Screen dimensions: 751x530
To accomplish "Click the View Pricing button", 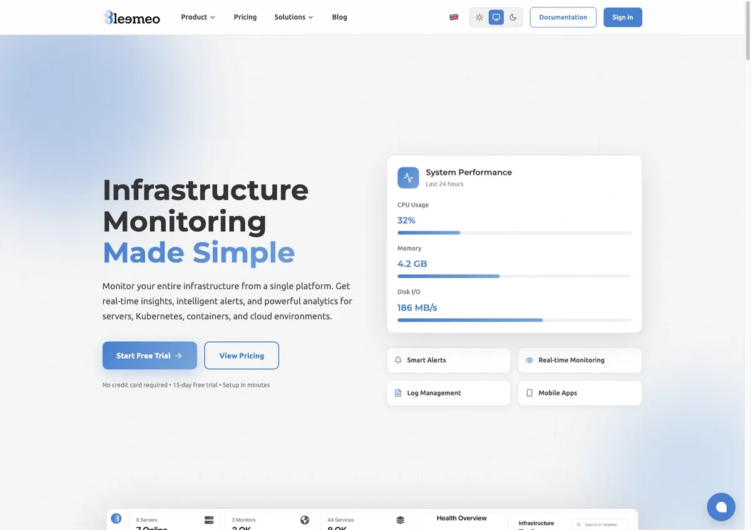I will tap(242, 356).
